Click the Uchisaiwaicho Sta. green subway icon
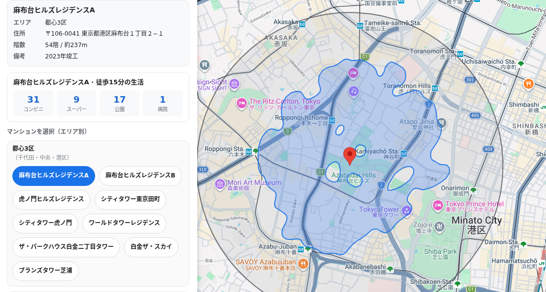 pos(521,64)
